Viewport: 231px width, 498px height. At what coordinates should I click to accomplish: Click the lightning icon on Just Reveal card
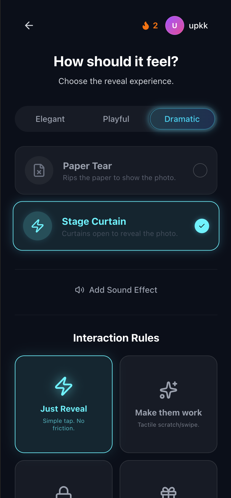point(64,386)
